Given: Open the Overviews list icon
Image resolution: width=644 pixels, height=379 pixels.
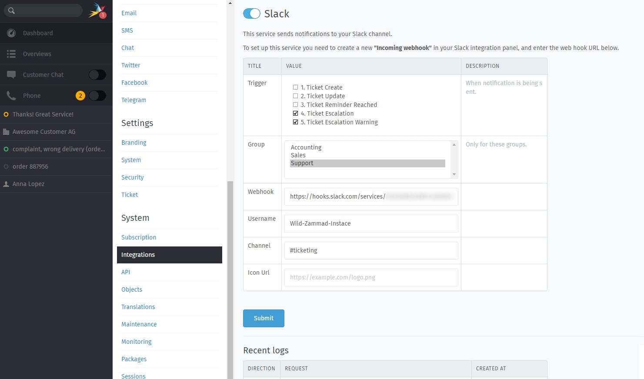Looking at the screenshot, I should 11,54.
